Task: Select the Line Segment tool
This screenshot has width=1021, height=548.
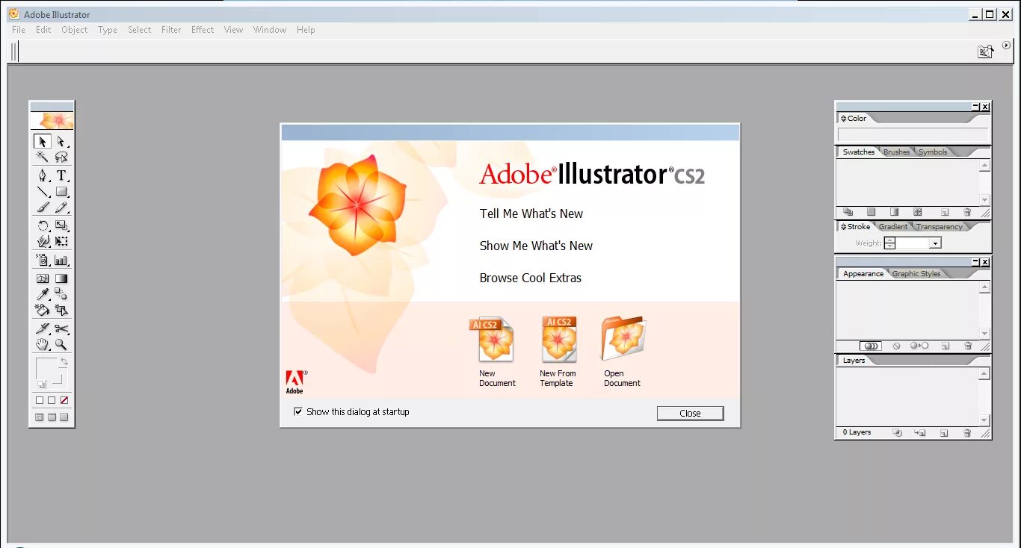Action: click(43, 192)
